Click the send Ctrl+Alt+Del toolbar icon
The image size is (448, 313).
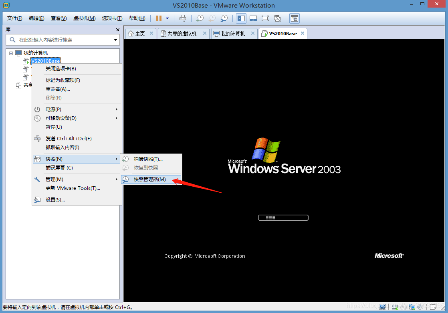coord(183,18)
